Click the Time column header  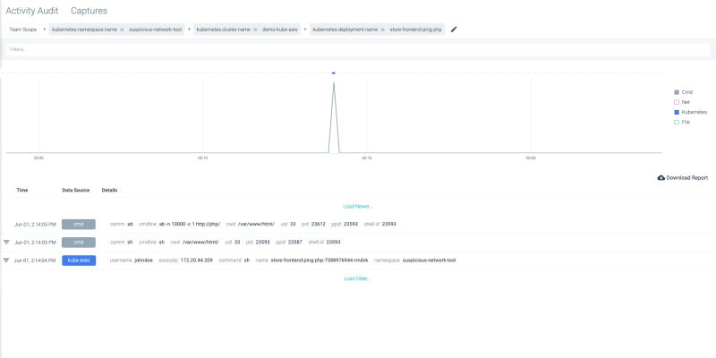[x=21, y=190]
